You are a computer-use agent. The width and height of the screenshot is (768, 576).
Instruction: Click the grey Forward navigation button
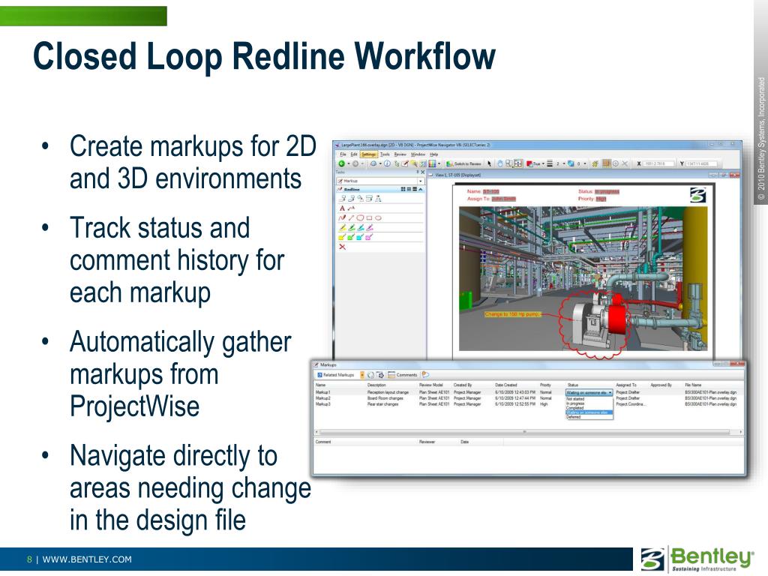[355, 163]
